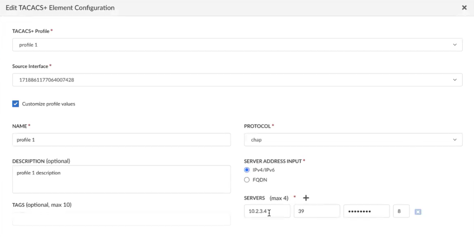The height and width of the screenshot is (239, 474).
Task: Remove the 10.2.3.4 server entry
Action: pyautogui.click(x=418, y=212)
